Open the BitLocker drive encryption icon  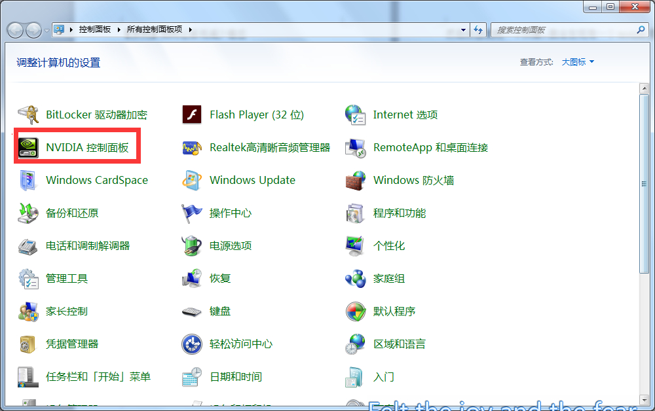click(x=28, y=115)
